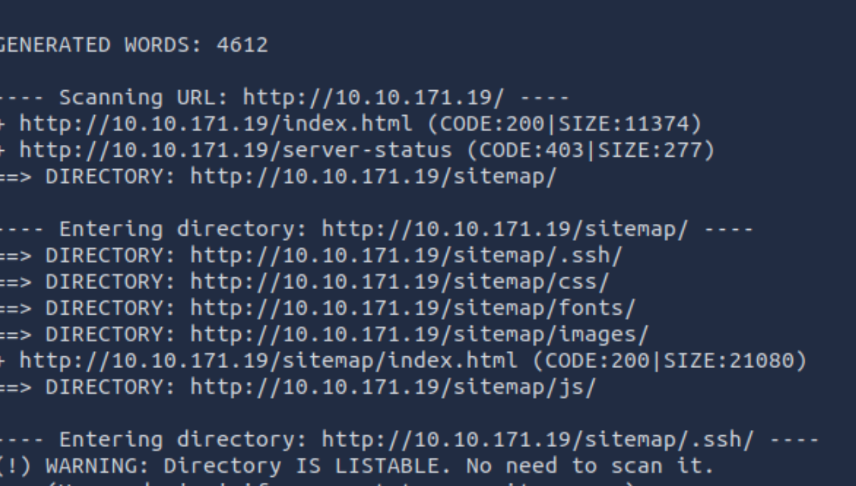Click the '(CODE:200|SIZE:21080)' status text
This screenshot has width=856, height=486.
point(668,361)
